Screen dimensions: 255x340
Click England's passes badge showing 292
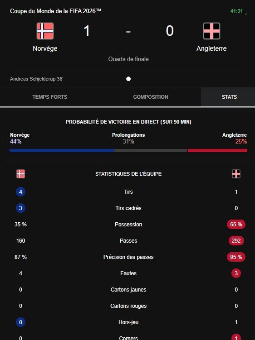pyautogui.click(x=236, y=241)
